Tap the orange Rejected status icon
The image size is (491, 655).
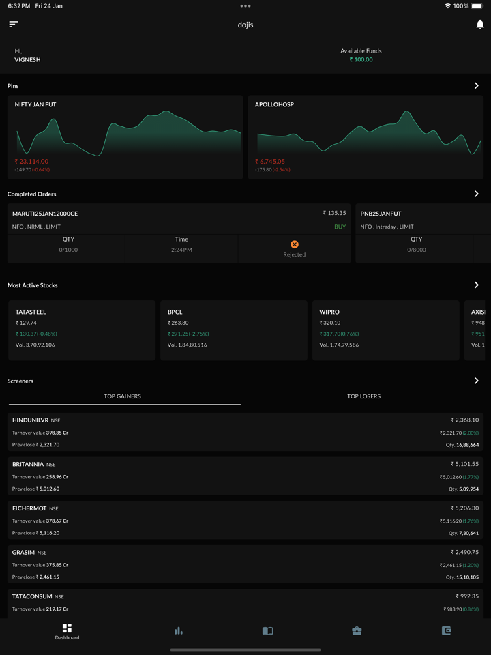tap(295, 244)
